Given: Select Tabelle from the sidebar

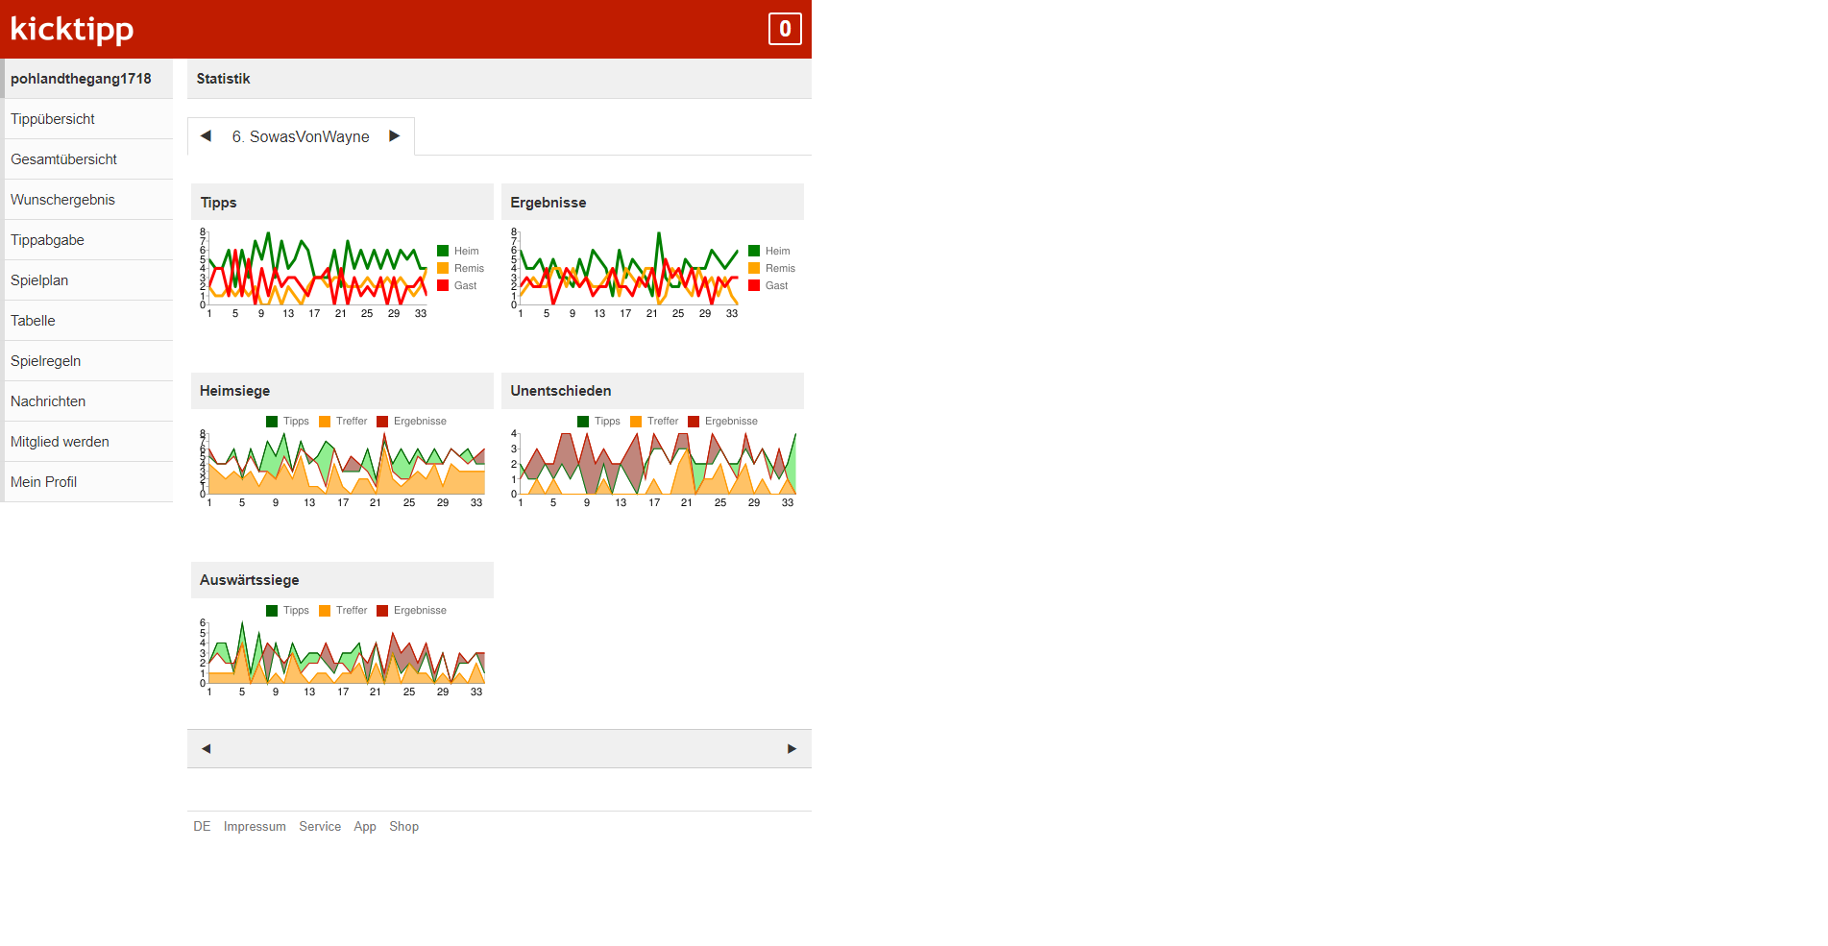Looking at the screenshot, I should tap(33, 321).
